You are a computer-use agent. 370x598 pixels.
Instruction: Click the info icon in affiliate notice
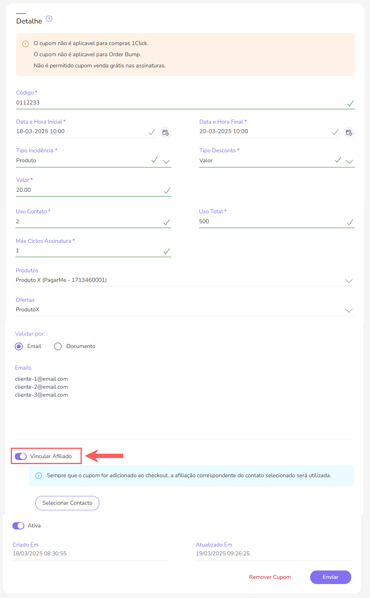click(39, 476)
